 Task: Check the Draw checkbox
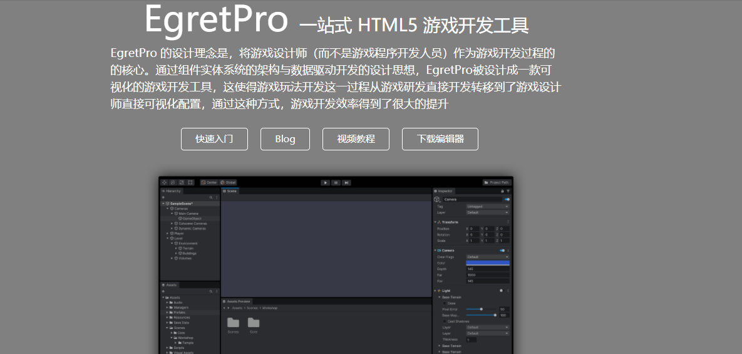click(x=445, y=303)
